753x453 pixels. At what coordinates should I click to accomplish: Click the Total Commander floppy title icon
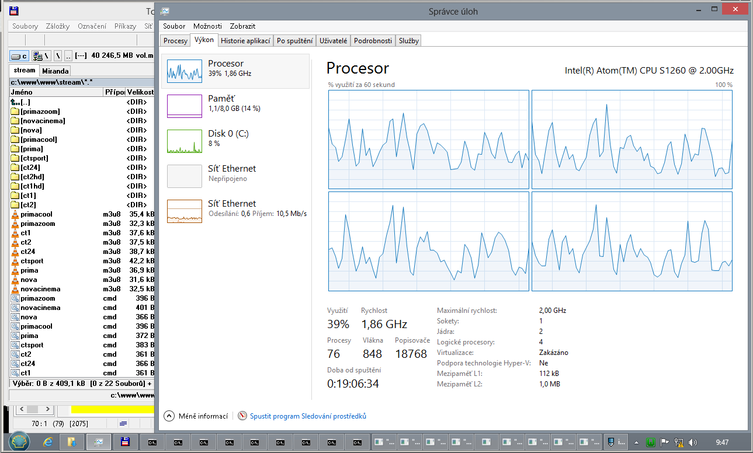pyautogui.click(x=13, y=11)
